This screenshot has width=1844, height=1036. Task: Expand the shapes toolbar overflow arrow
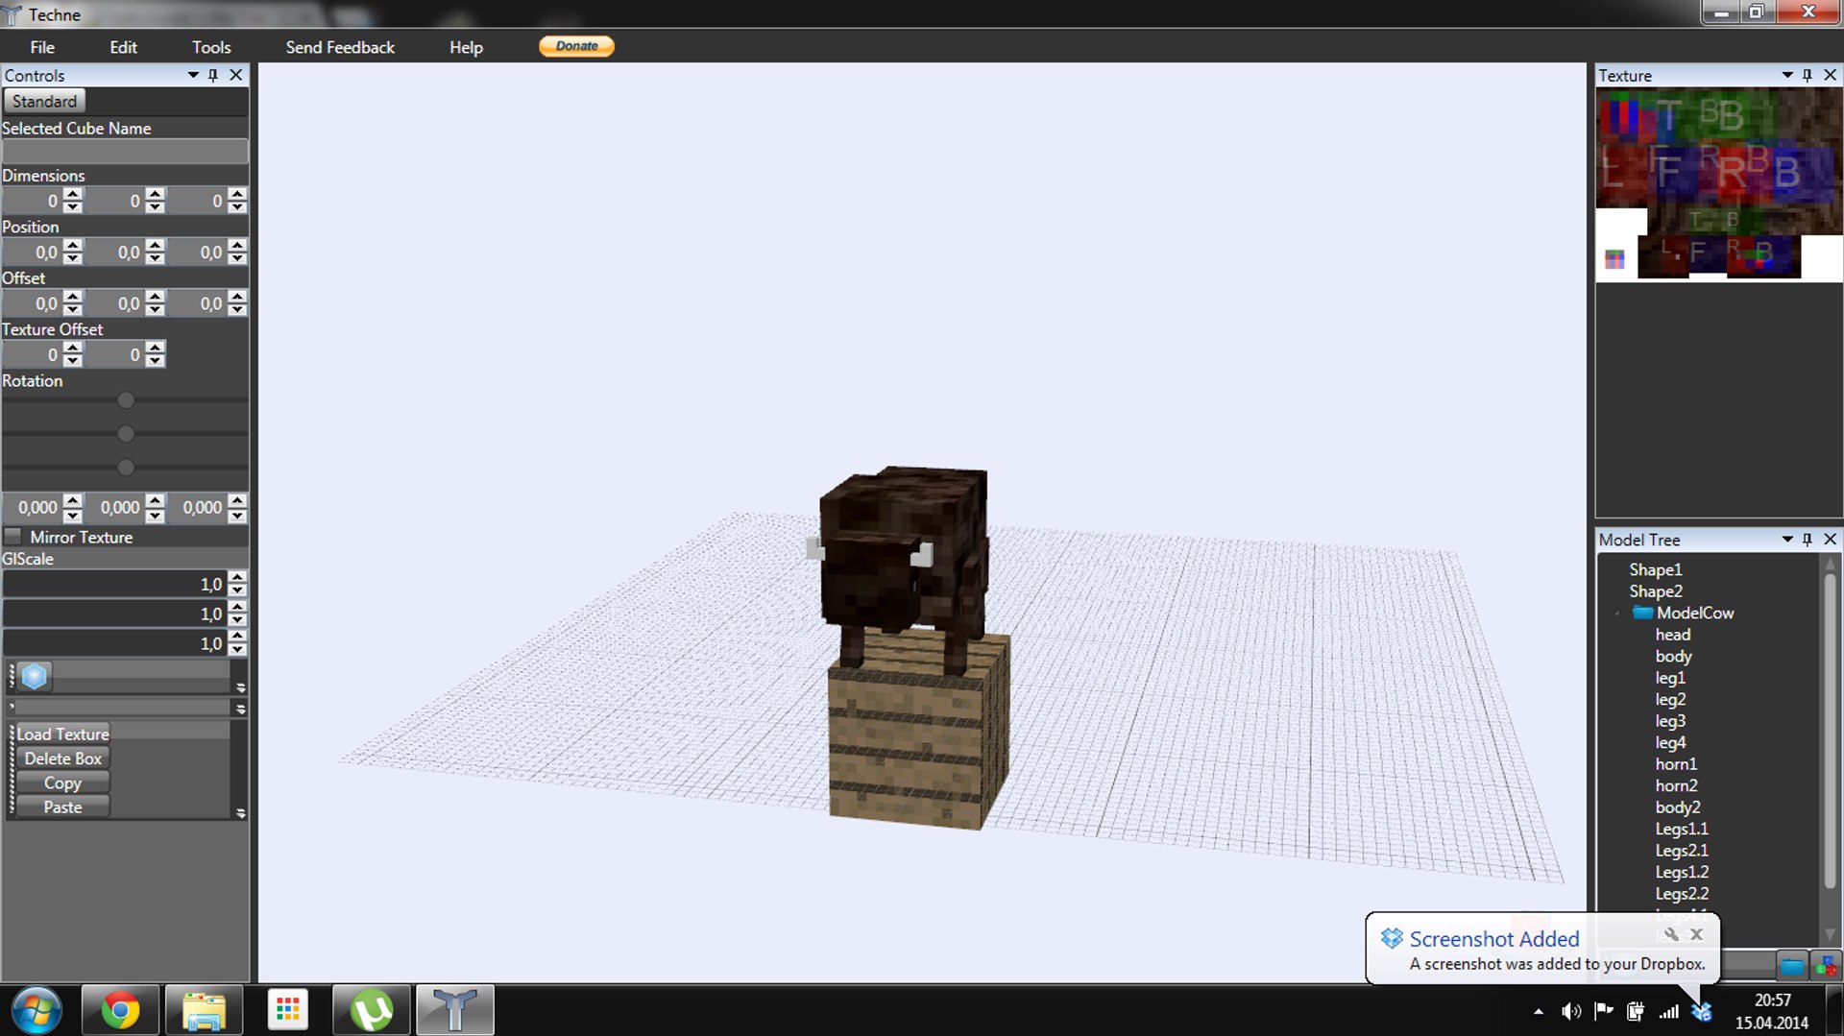(240, 687)
